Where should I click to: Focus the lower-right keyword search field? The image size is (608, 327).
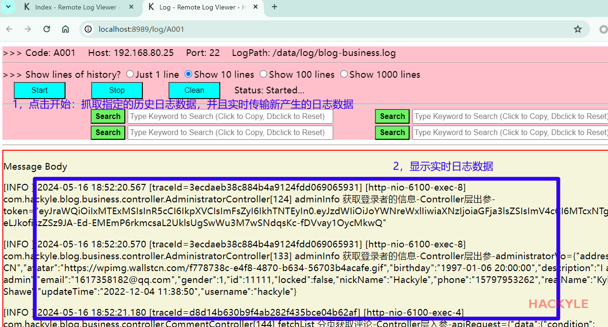coord(510,133)
